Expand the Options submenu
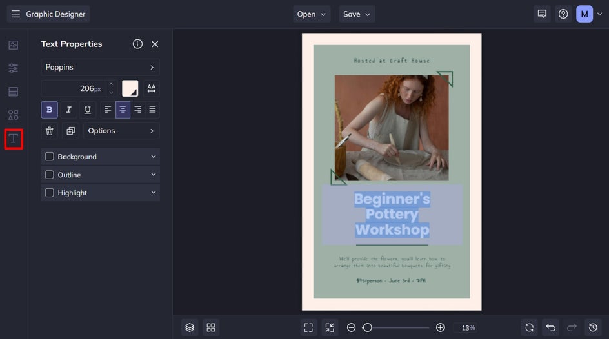 coord(121,131)
